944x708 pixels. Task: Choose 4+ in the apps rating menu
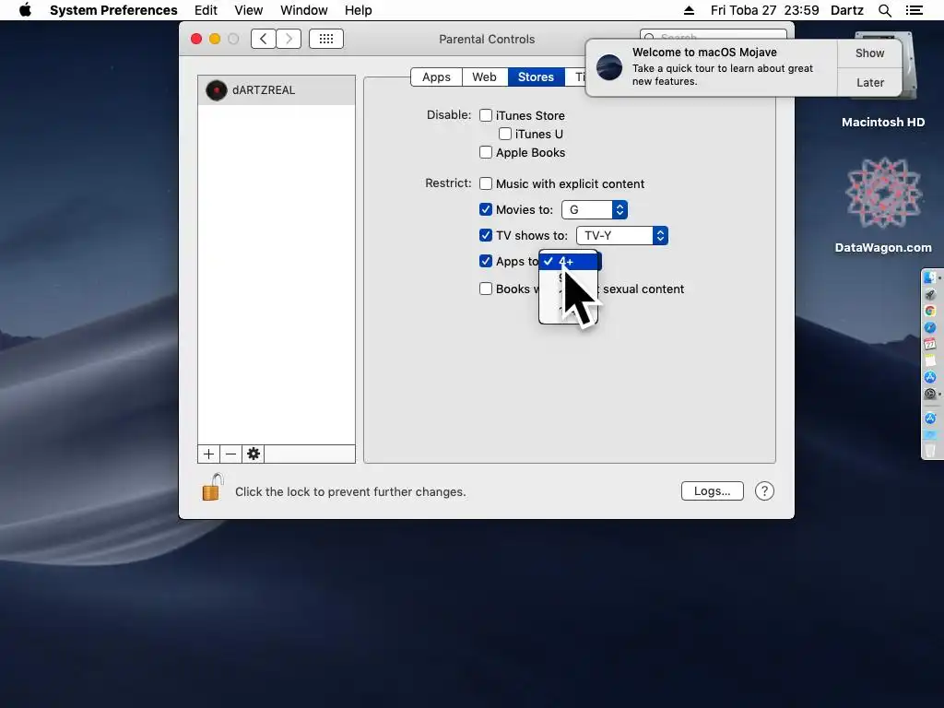point(568,261)
